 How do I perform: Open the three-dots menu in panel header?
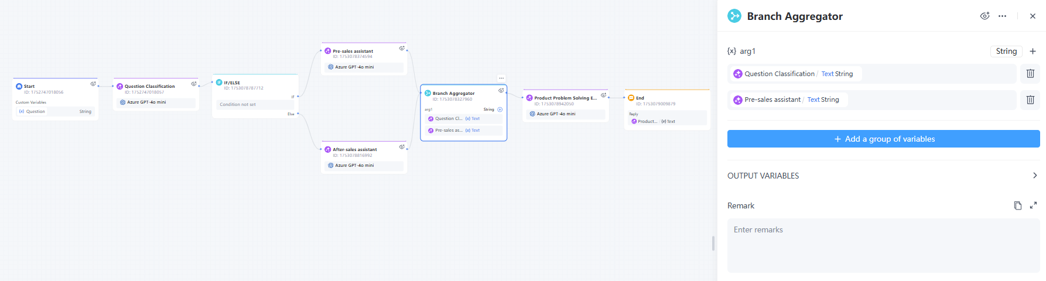(1002, 16)
